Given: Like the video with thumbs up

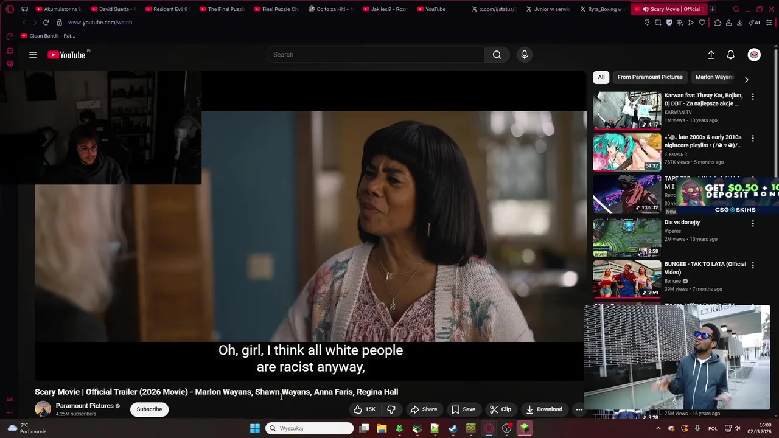Looking at the screenshot, I should (365, 409).
